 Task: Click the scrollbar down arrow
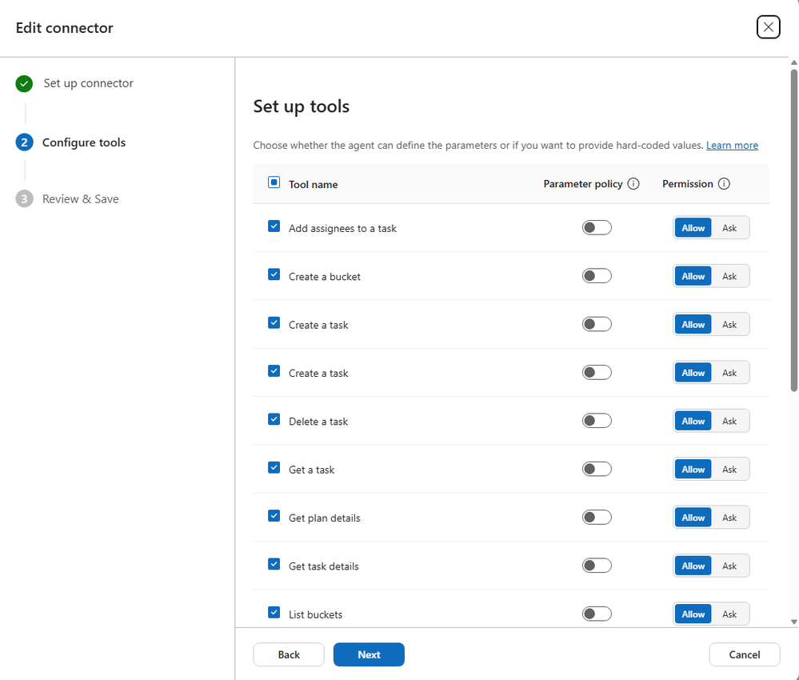(x=793, y=622)
